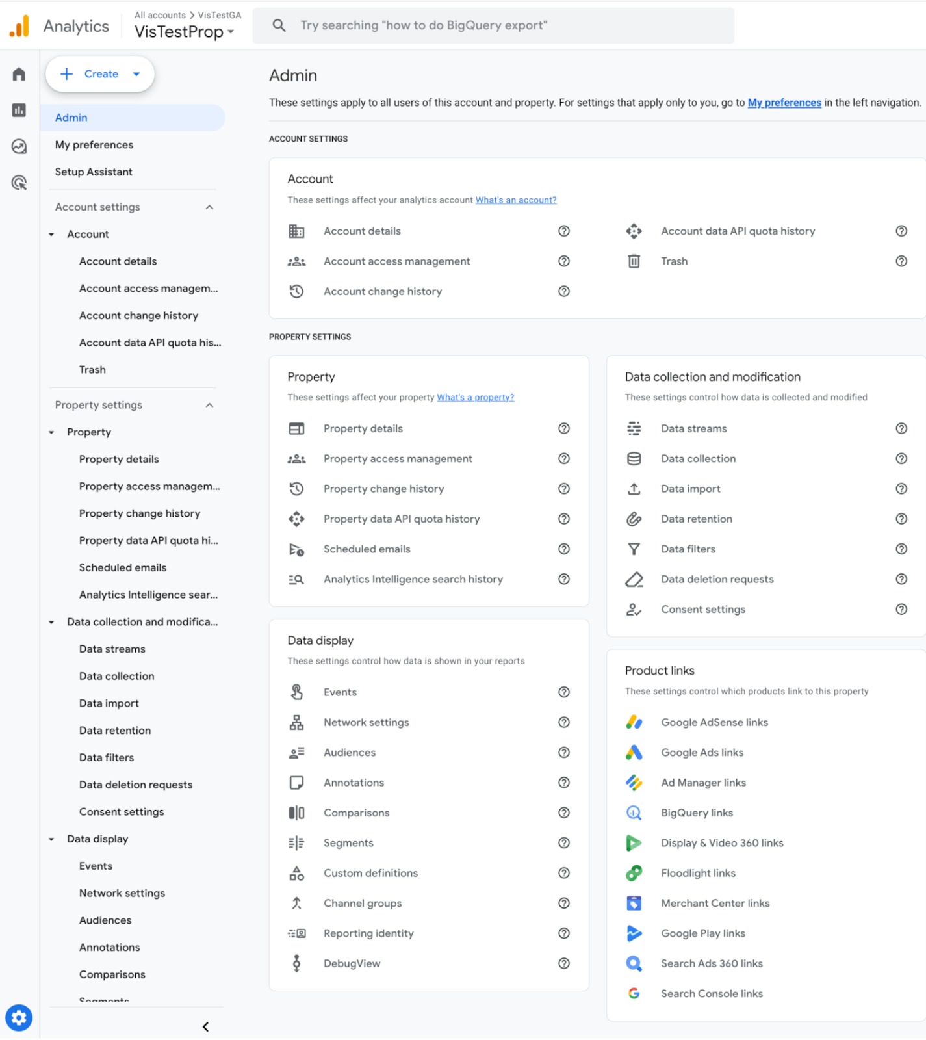
Task: Collapse the Property settings section chevron
Action: (209, 406)
